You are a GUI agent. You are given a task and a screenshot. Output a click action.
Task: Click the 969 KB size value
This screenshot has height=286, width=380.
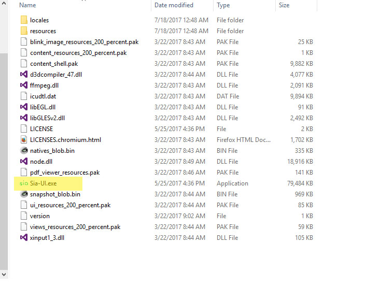pyautogui.click(x=304, y=194)
